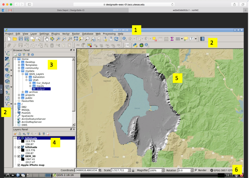Screen dimensions: 249x178
Task: Click the Open Project folder icon
Action: click(15, 39)
